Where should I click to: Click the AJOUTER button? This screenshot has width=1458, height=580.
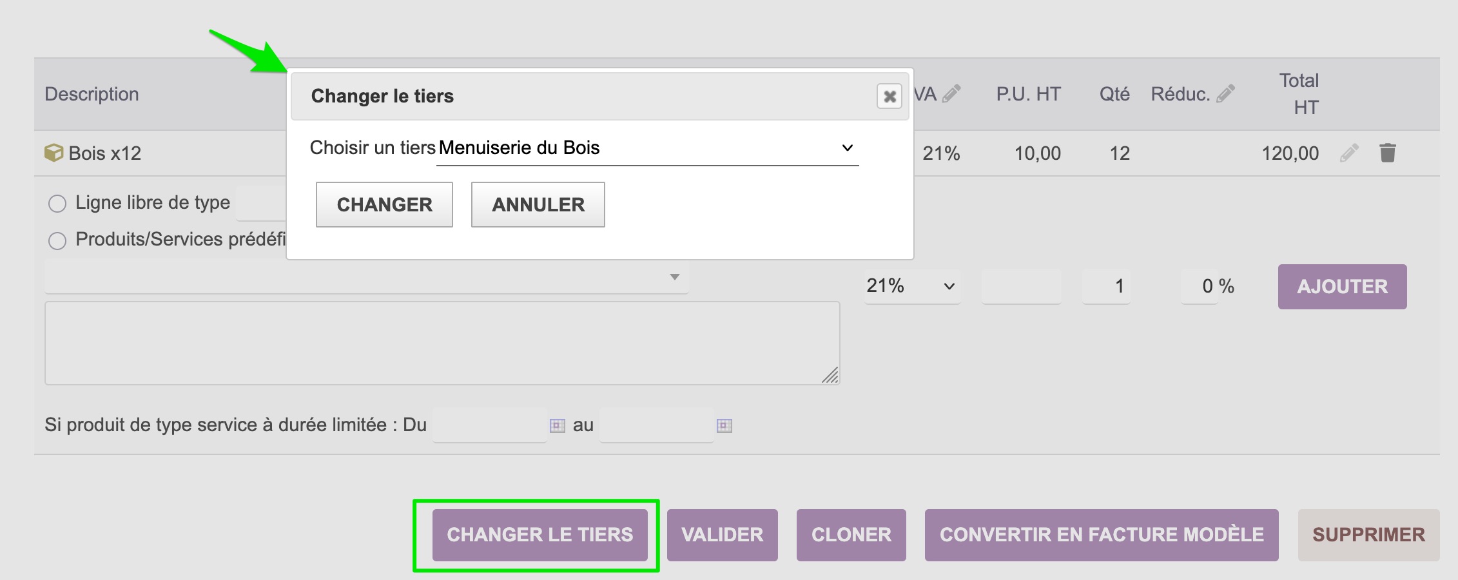[x=1342, y=287]
